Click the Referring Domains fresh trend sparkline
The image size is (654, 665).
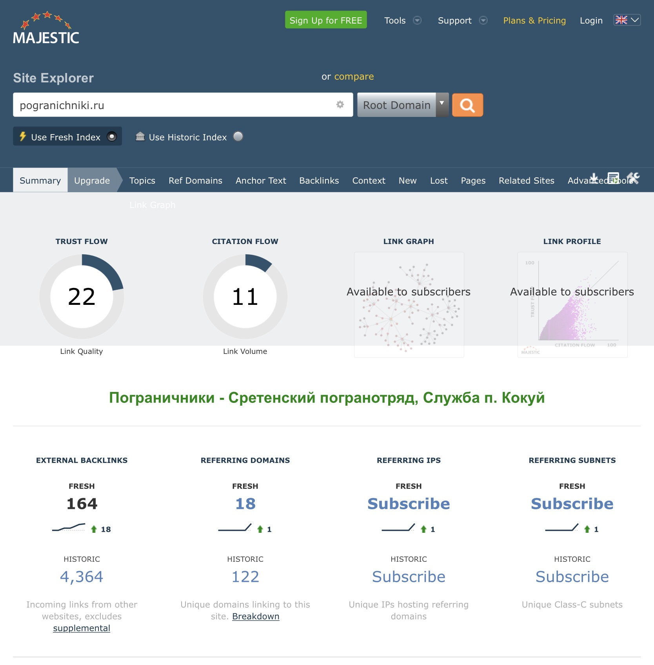coord(235,527)
